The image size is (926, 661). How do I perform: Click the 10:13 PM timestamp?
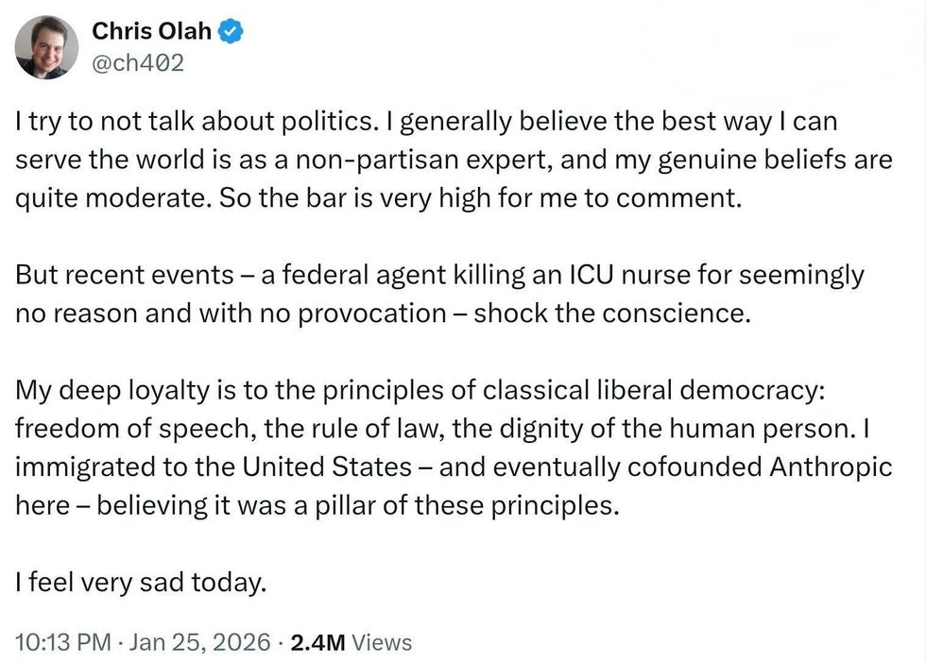(62, 642)
